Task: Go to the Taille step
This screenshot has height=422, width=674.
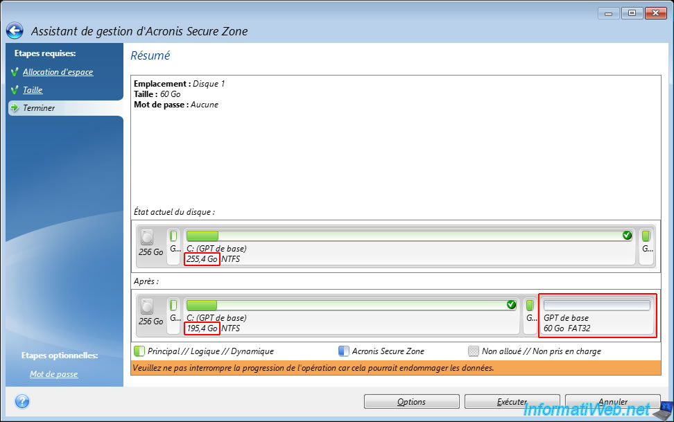Action: pyautogui.click(x=33, y=90)
